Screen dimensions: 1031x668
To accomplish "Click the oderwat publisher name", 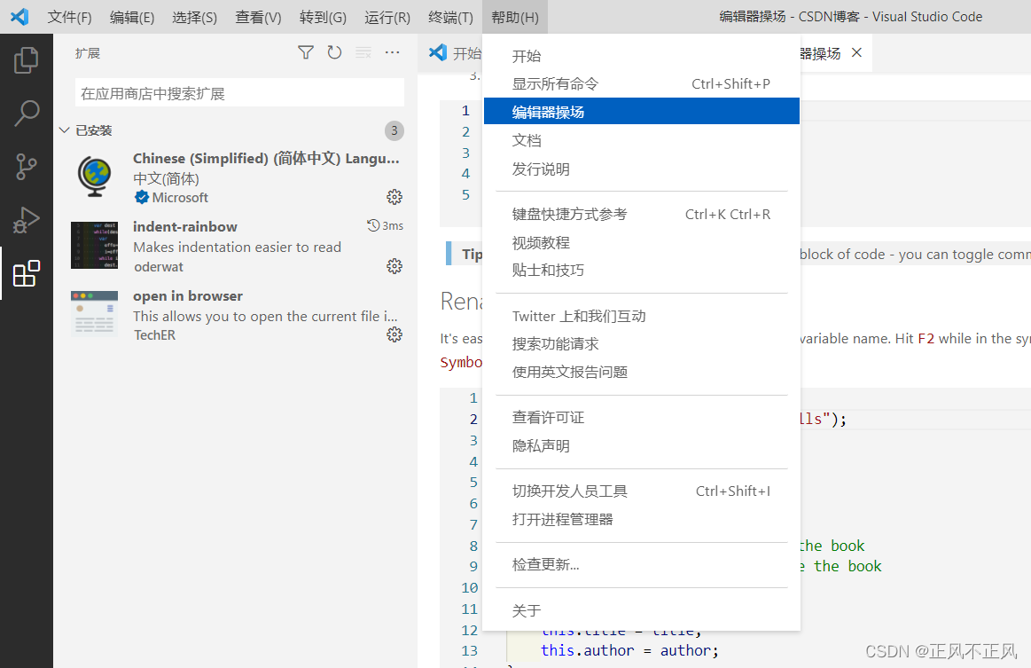I will [x=159, y=266].
